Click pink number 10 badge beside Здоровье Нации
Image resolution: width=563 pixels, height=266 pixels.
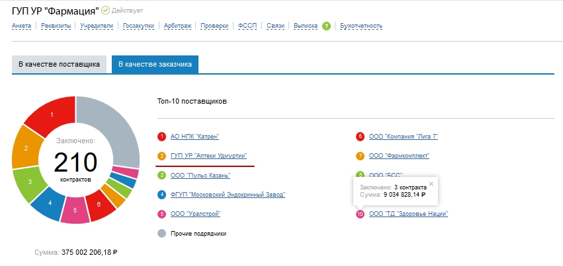(x=360, y=214)
